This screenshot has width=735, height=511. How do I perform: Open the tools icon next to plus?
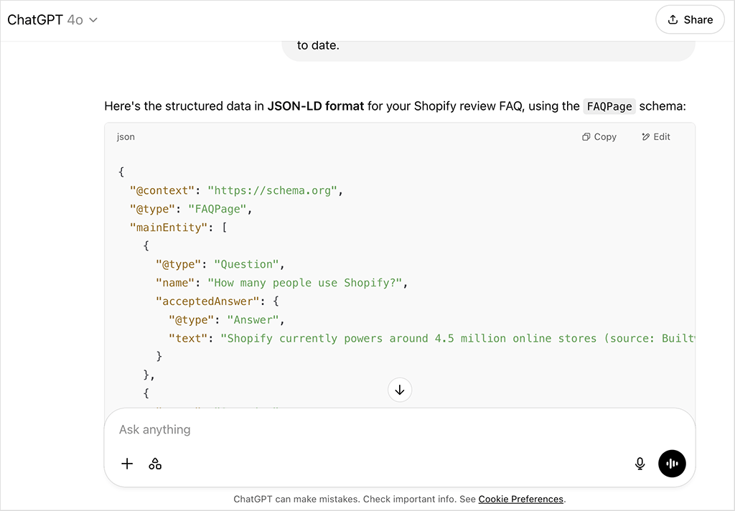click(155, 464)
